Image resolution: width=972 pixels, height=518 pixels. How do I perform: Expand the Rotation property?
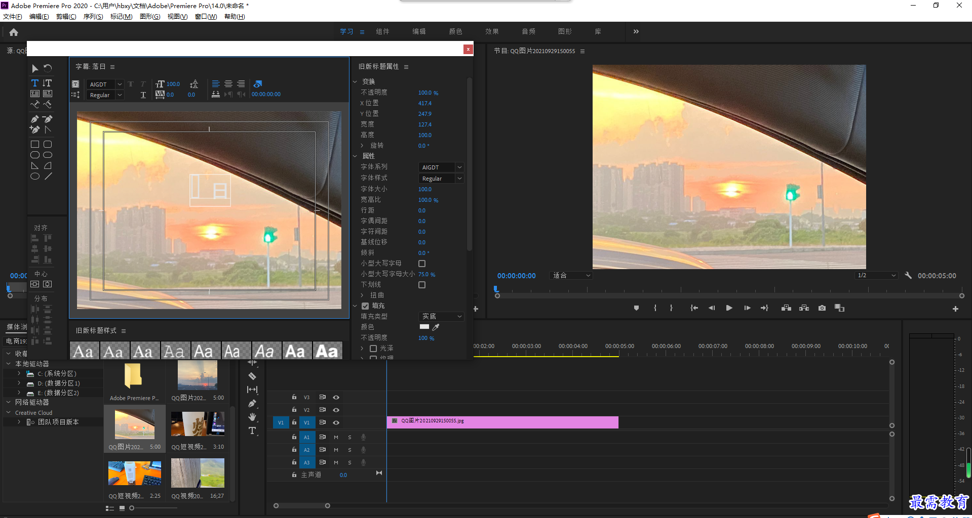click(x=362, y=146)
